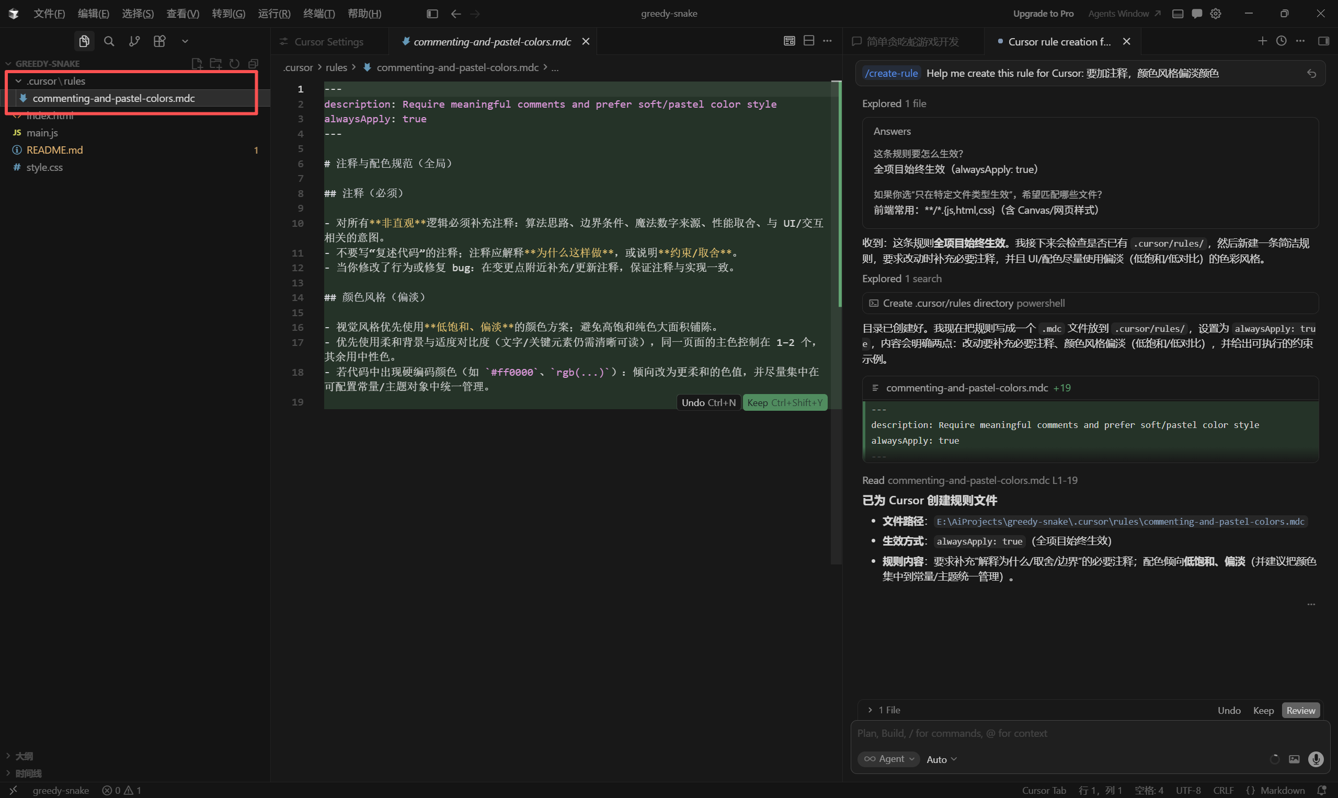The image size is (1338, 798).
Task: Open the 查看(V) menu
Action: click(x=182, y=14)
